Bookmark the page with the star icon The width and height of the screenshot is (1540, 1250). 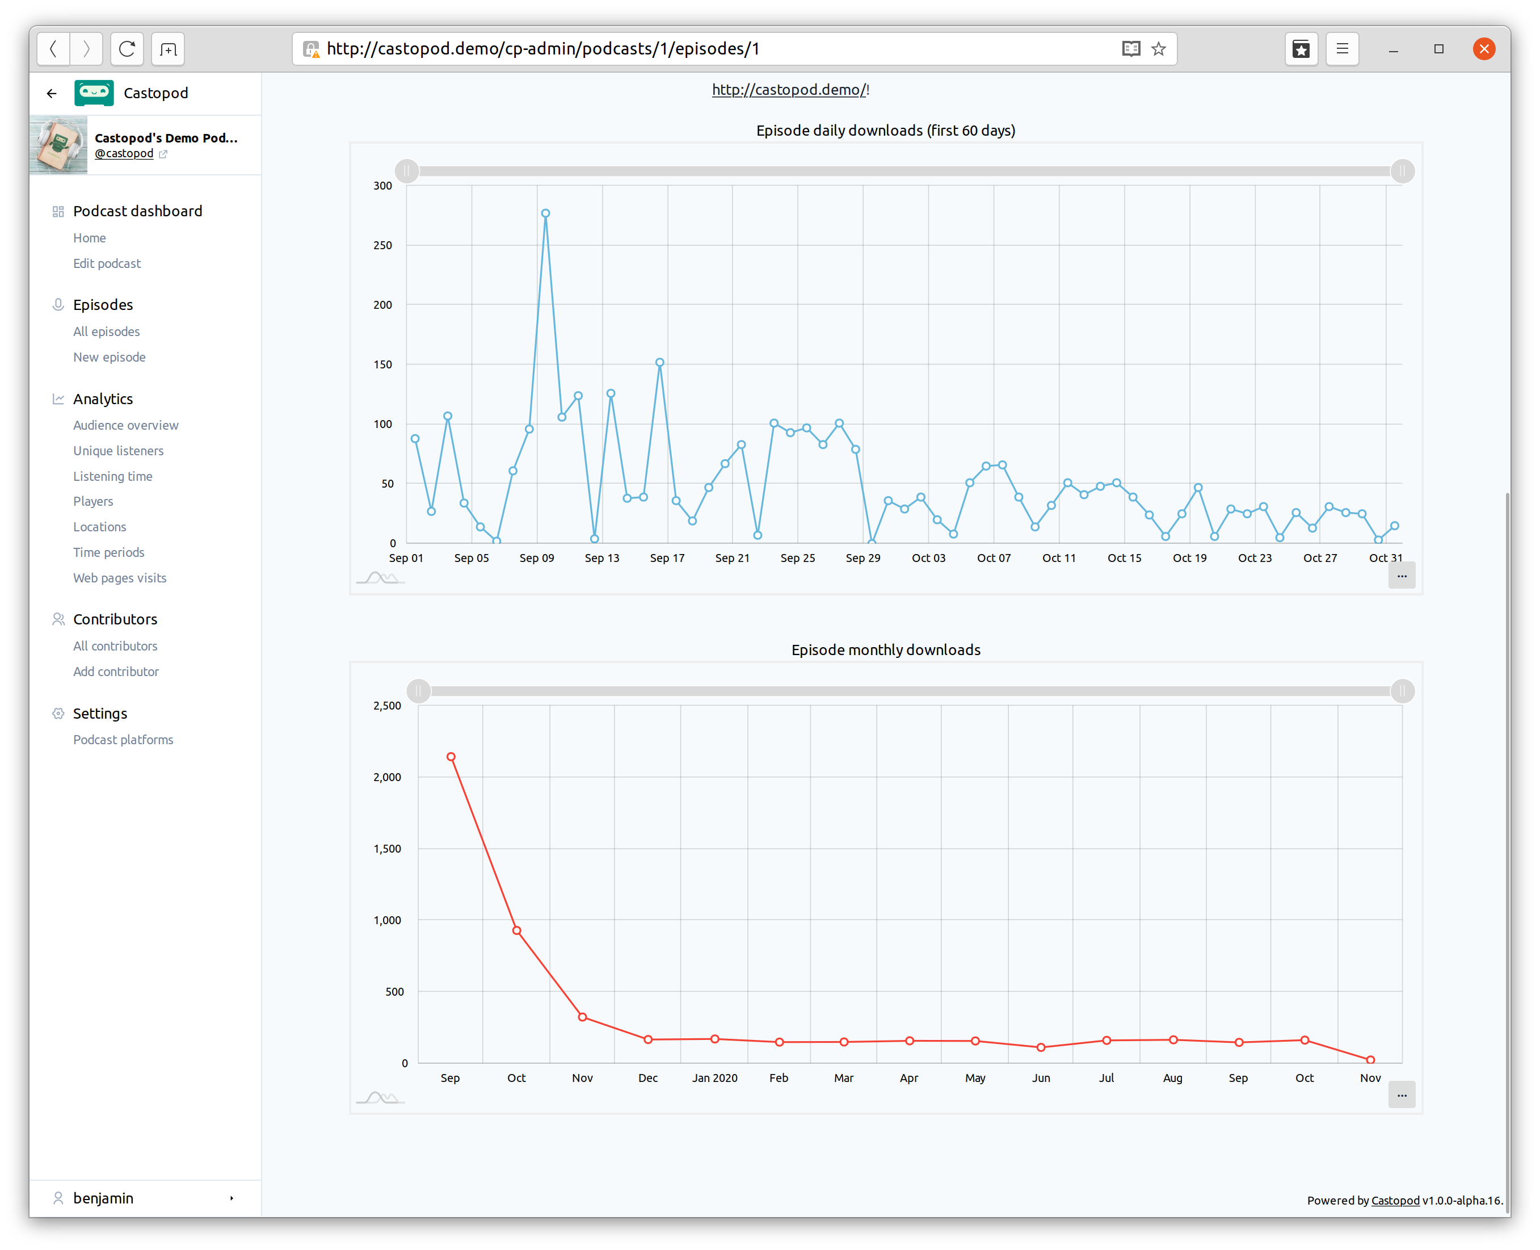[1158, 49]
